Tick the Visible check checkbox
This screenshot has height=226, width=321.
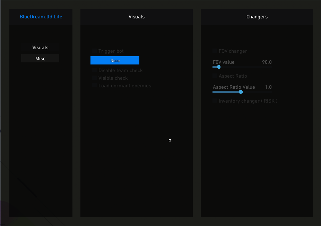tap(94, 78)
